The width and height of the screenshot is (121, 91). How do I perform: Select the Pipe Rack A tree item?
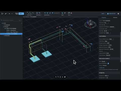(x=11, y=30)
